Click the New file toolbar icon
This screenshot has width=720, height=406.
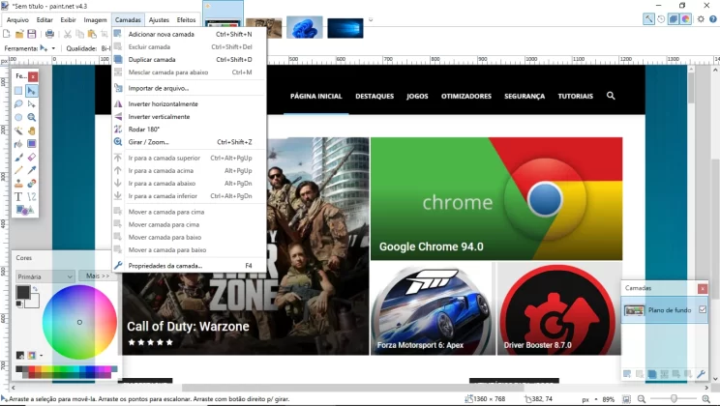pyautogui.click(x=7, y=34)
